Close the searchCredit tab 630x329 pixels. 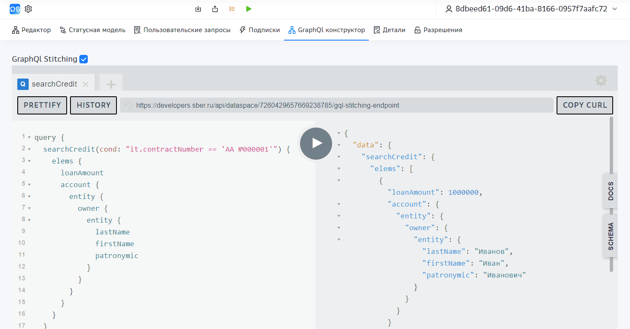coord(85,84)
